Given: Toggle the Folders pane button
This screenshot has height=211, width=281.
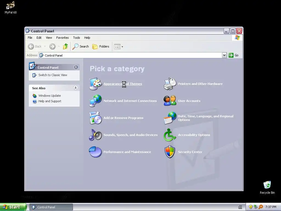Looking at the screenshot, I should tap(101, 46).
